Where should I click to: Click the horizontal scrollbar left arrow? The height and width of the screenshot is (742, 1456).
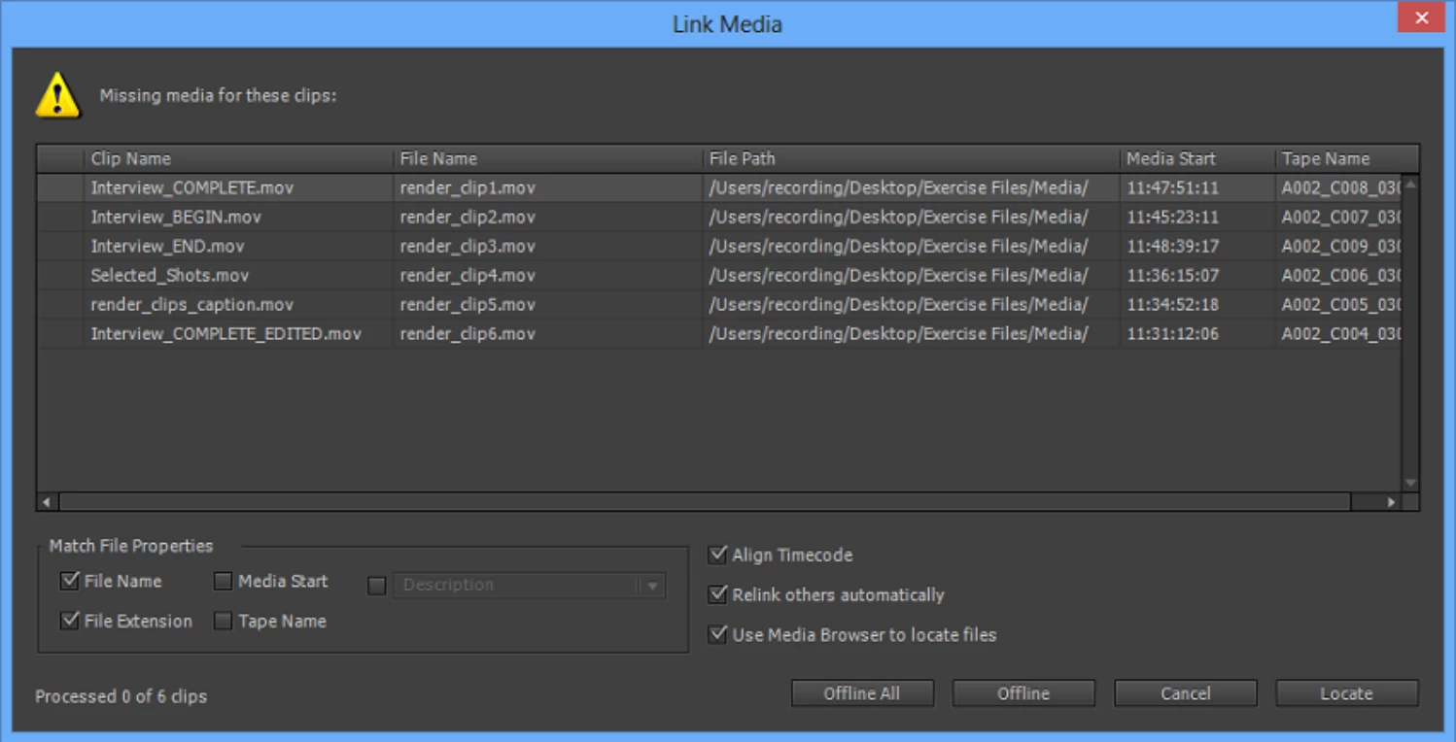pyautogui.click(x=47, y=502)
